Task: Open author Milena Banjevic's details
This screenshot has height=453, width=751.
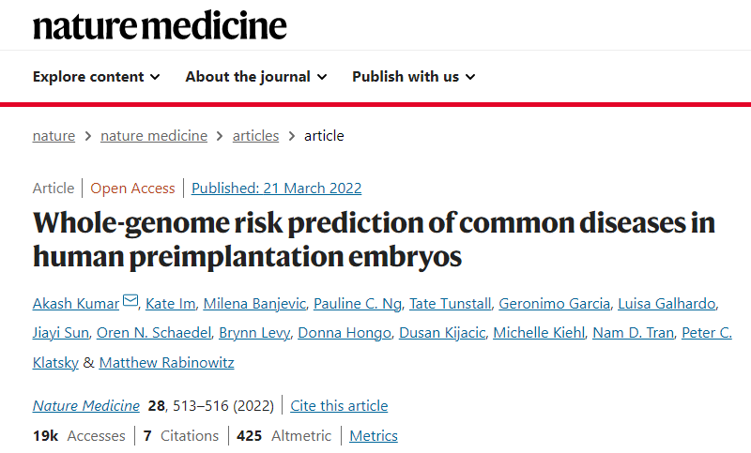Action: point(254,303)
